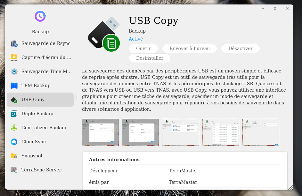Image resolution: width=302 pixels, height=196 pixels.
Task: Select the Snapshot folder icon
Action: pyautogui.click(x=14, y=156)
